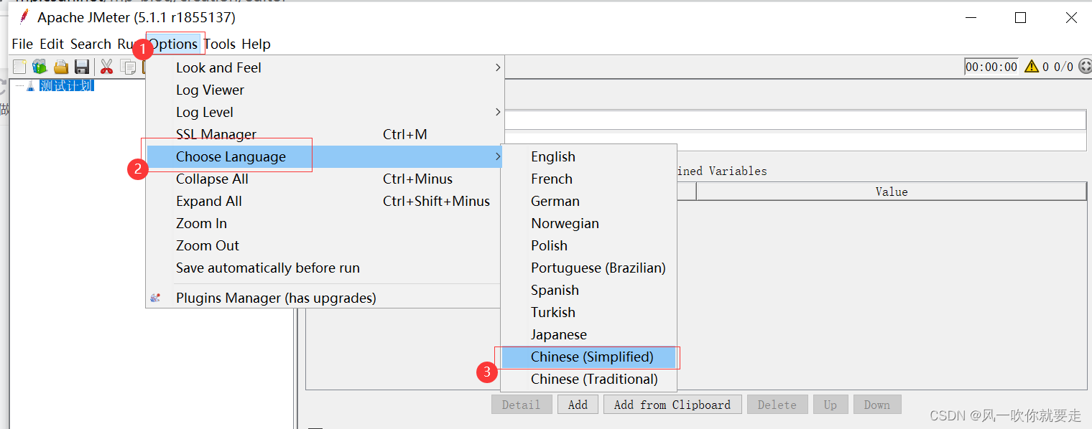Click the Delete button

click(777, 405)
